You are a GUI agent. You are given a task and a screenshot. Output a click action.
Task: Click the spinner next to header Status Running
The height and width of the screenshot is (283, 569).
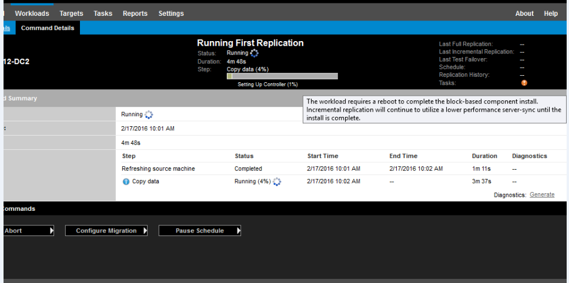(254, 53)
